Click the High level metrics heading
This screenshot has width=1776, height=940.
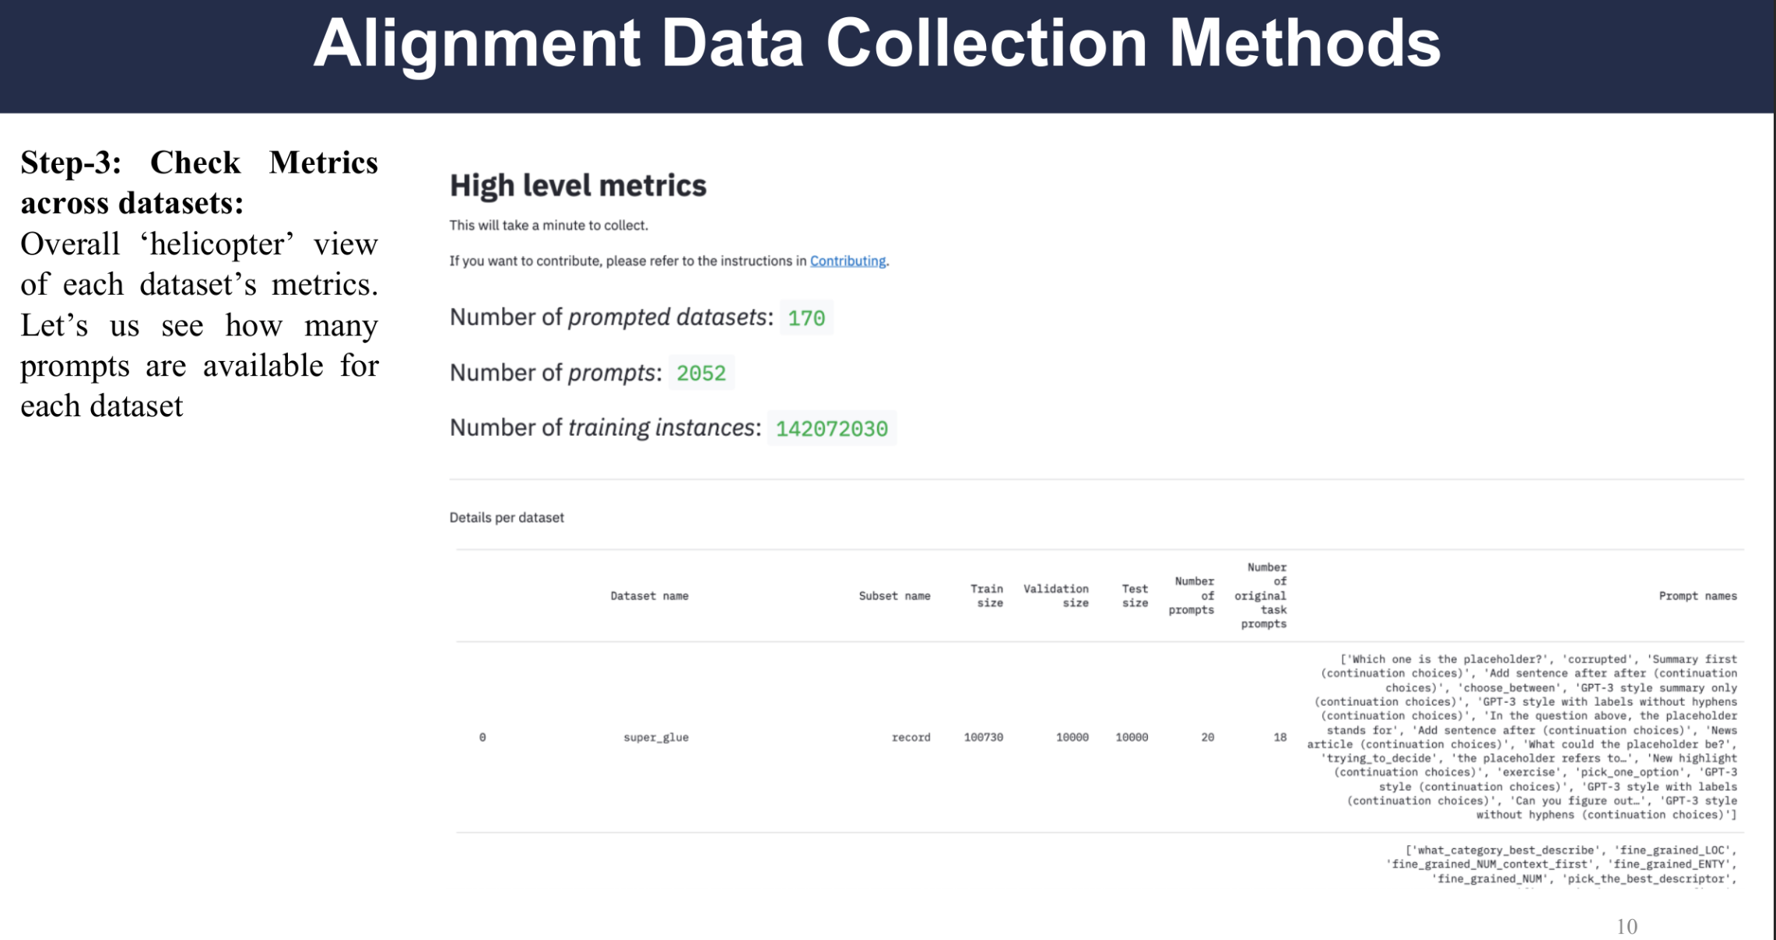point(577,185)
